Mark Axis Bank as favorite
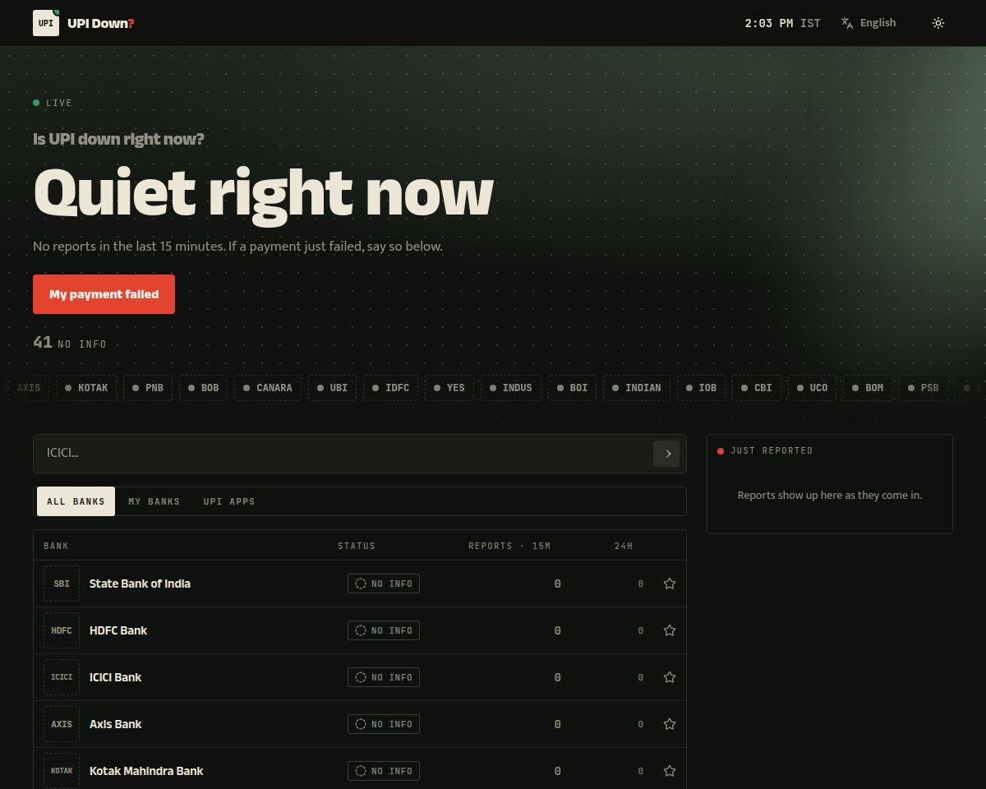The height and width of the screenshot is (789, 986). (x=670, y=724)
